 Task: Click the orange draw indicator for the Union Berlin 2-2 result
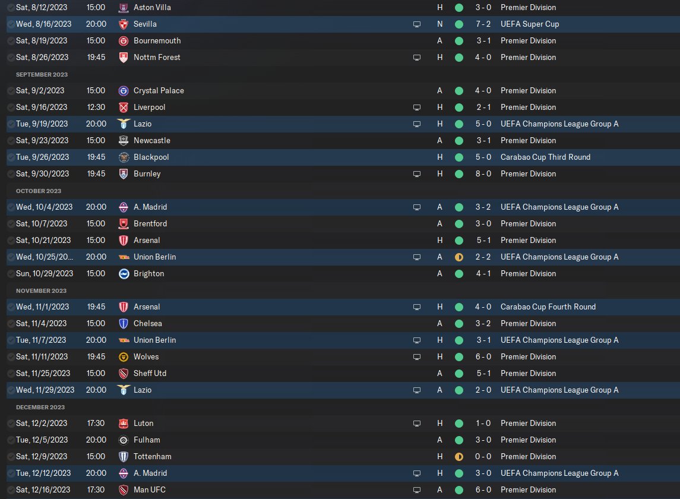click(459, 257)
